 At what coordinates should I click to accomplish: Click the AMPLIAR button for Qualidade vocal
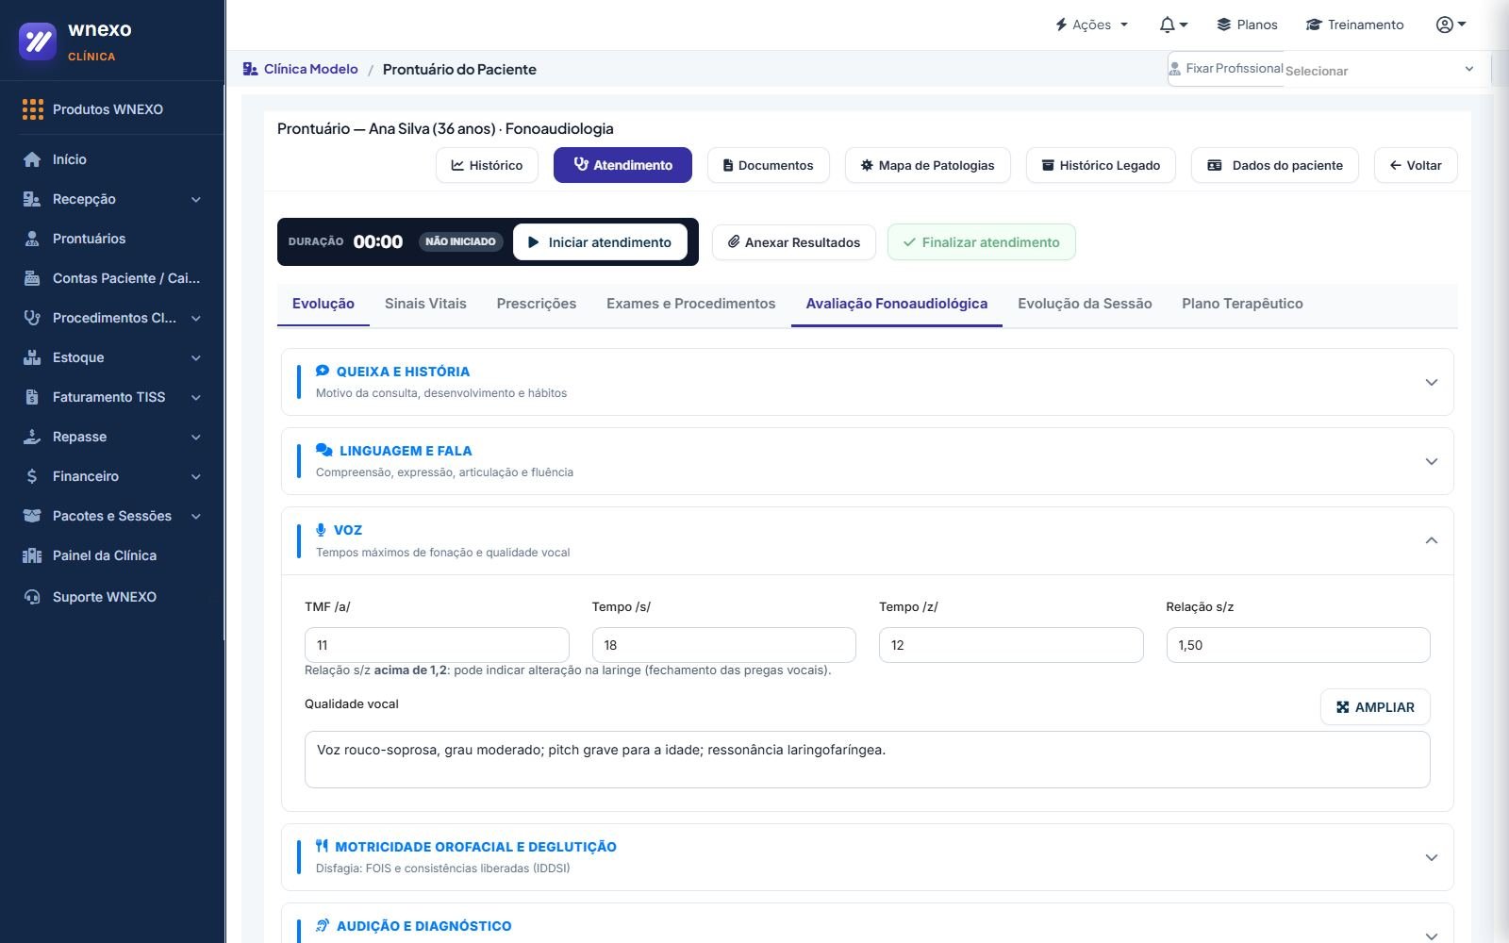pos(1375,707)
